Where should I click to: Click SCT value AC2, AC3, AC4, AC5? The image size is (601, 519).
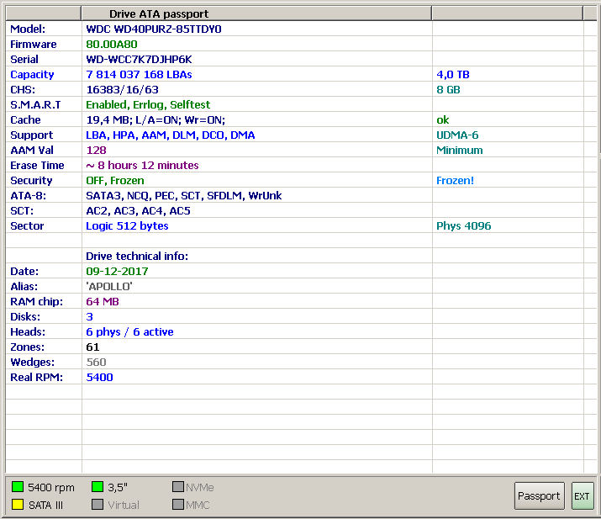click(x=138, y=211)
